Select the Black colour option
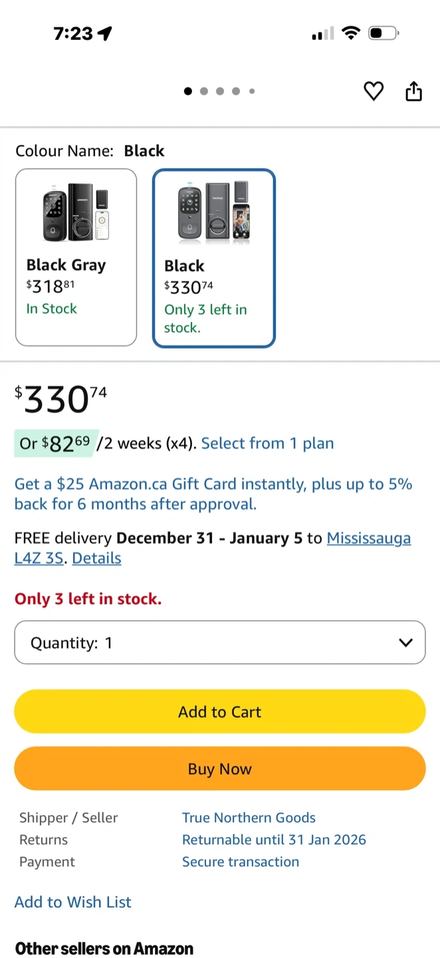The height and width of the screenshot is (958, 440). pyautogui.click(x=213, y=257)
